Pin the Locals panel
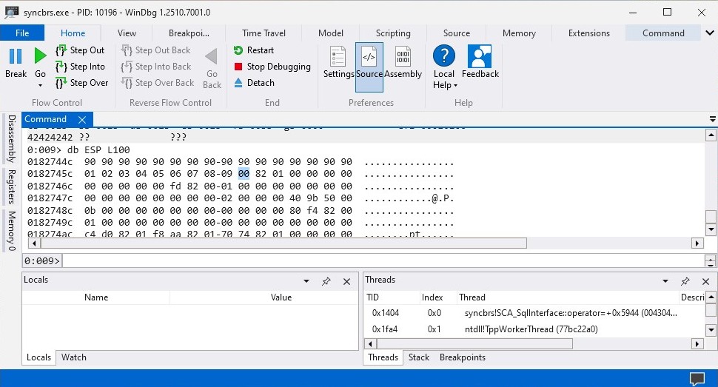The width and height of the screenshot is (718, 387). point(326,281)
